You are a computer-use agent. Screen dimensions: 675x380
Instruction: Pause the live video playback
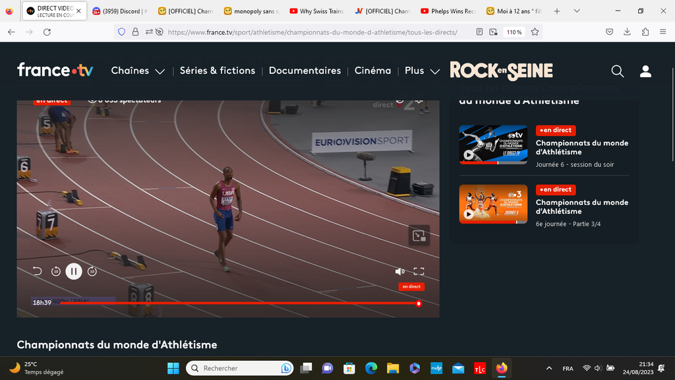coord(74,271)
